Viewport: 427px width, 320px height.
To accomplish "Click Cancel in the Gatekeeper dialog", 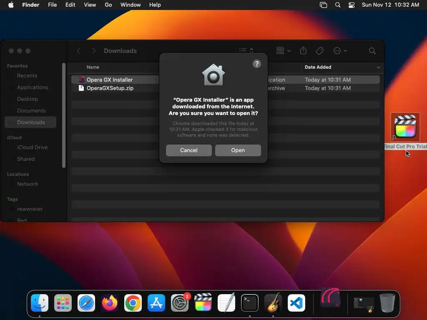I will 189,150.
